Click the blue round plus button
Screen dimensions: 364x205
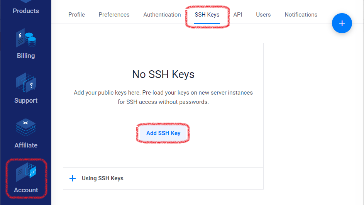pos(342,23)
